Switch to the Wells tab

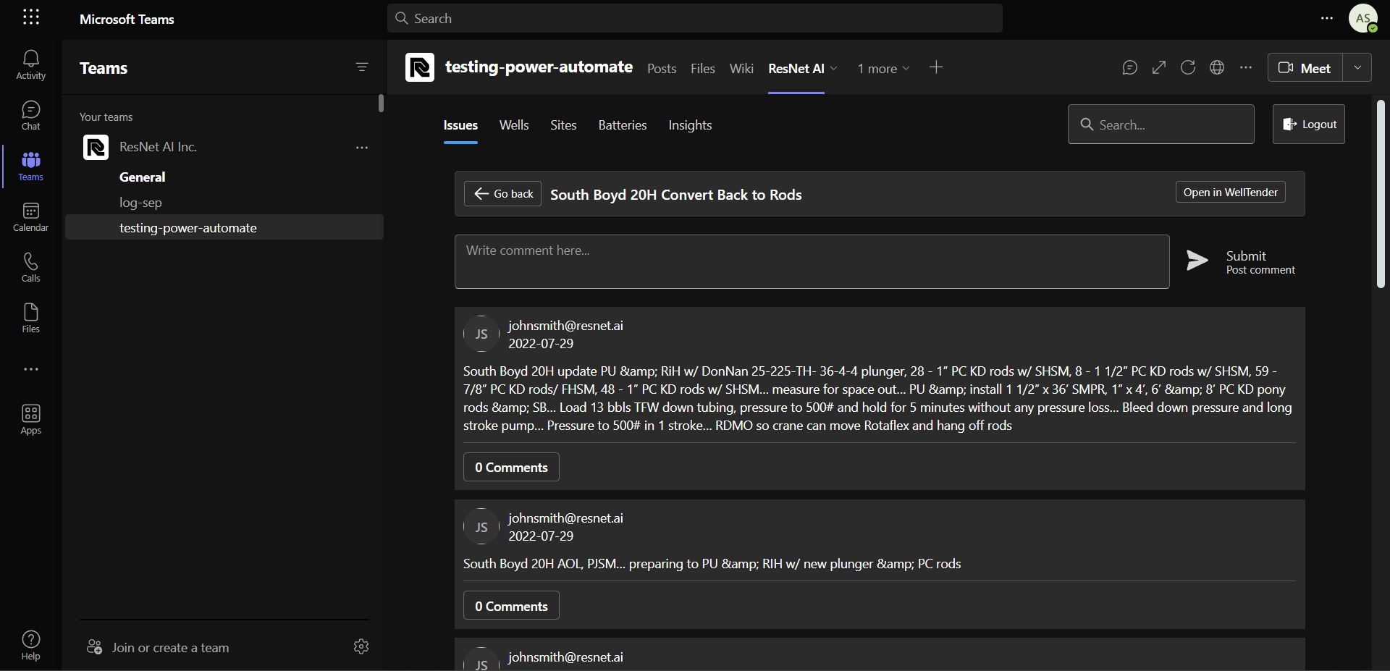[513, 125]
